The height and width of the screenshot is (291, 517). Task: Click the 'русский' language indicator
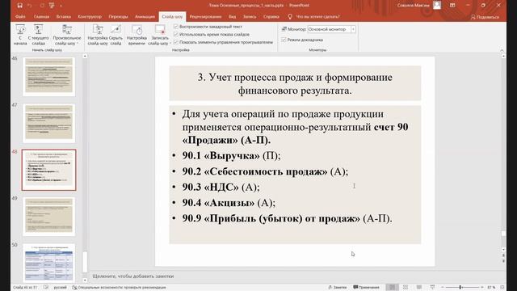[60, 288]
